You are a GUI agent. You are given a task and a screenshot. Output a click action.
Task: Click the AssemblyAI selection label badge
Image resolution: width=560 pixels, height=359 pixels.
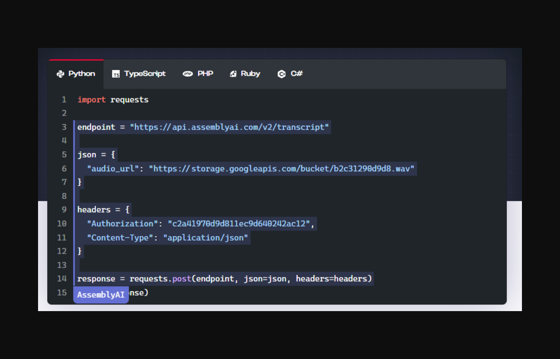[101, 295]
